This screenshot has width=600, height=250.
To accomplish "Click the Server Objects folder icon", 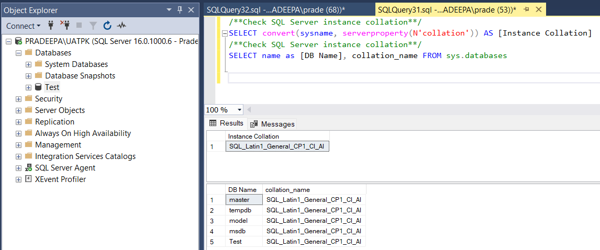I will click(28, 110).
